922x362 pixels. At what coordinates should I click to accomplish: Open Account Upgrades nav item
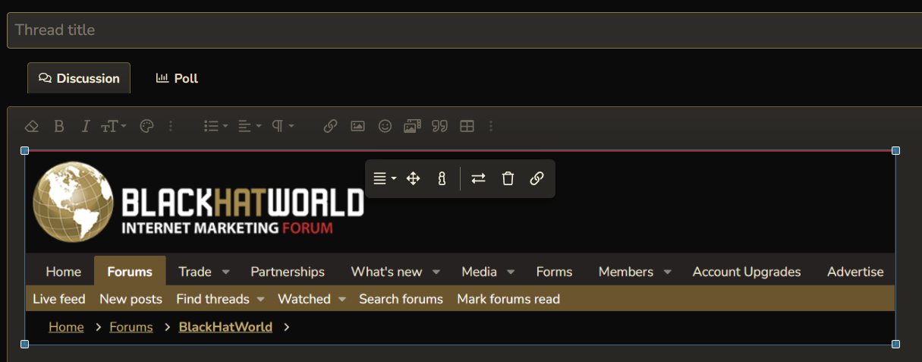pyautogui.click(x=747, y=272)
